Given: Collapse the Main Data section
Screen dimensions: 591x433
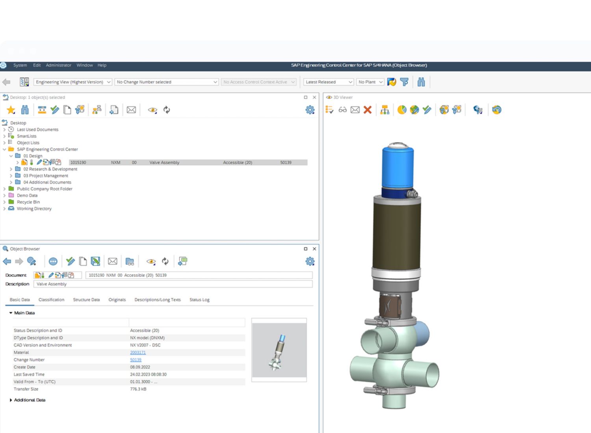Looking at the screenshot, I should (x=11, y=313).
